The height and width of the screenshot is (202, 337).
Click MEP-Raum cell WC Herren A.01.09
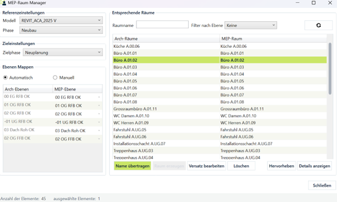[x=273, y=123]
